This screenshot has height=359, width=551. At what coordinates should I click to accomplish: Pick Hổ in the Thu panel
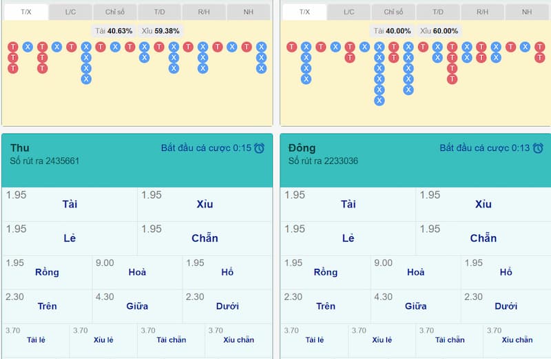pos(227,272)
